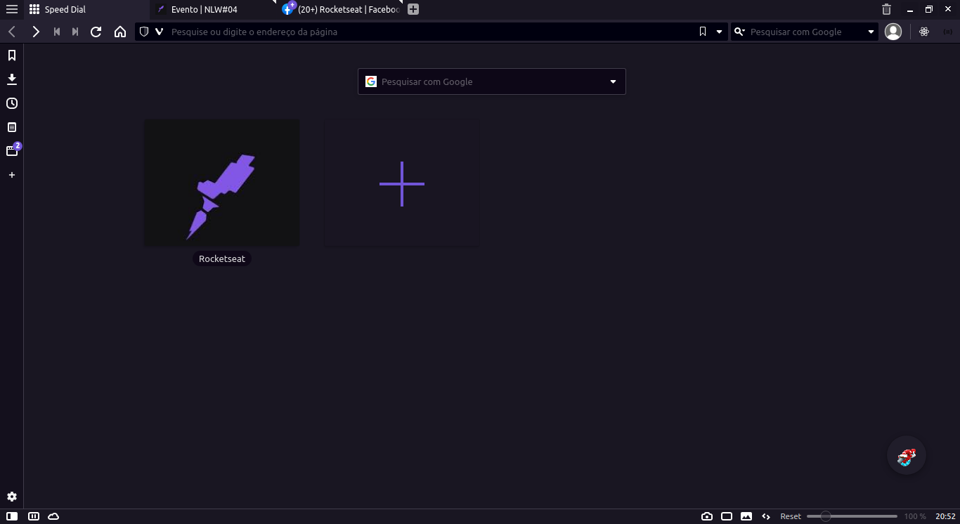Click the rewind history button
Image resolution: width=960 pixels, height=524 pixels.
57,32
